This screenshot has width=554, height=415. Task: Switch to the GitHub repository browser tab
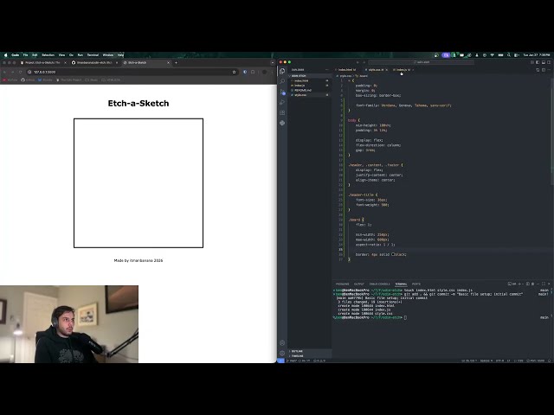pos(94,62)
